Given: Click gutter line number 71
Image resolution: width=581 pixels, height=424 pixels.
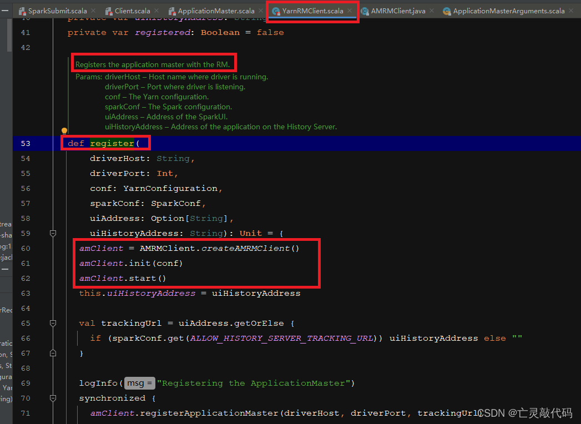Looking at the screenshot, I should 26,413.
